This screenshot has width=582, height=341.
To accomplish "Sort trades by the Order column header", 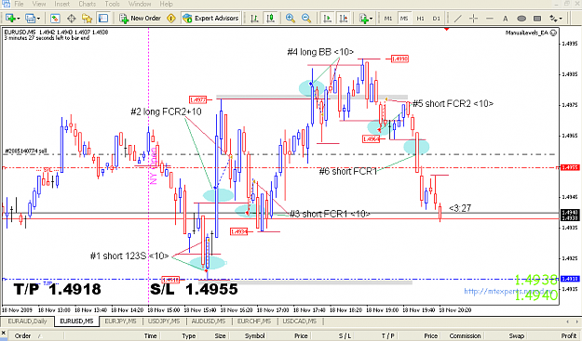I will point(22,335).
